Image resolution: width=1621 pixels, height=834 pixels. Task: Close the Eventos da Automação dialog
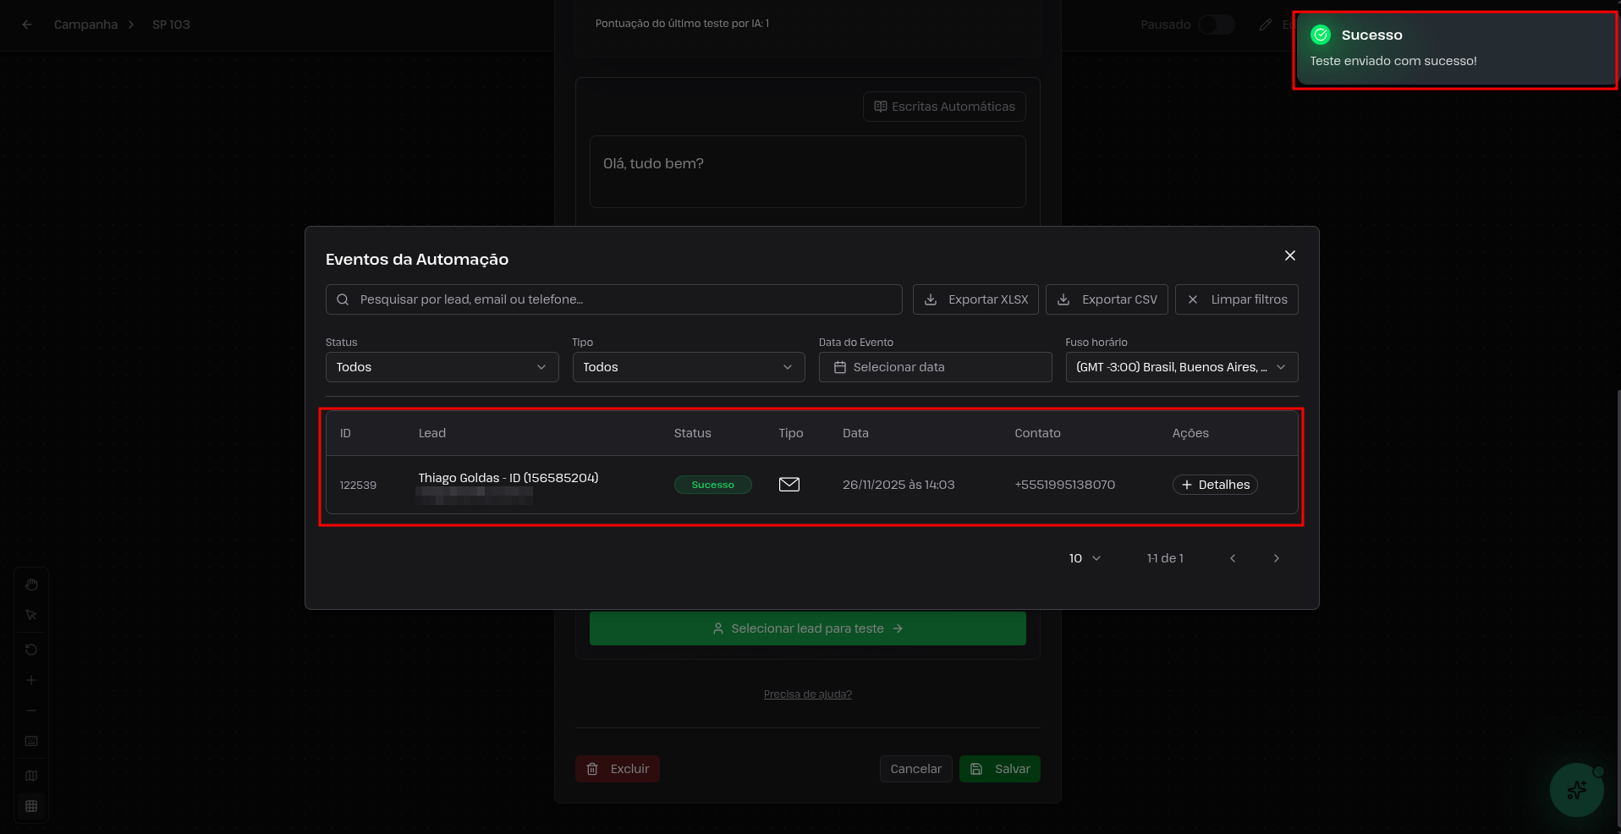point(1289,255)
